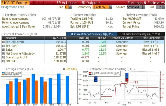Click the Q3 14 orange actual bar
Image resolution: width=166 pixels, height=106 pixels.
28,91
